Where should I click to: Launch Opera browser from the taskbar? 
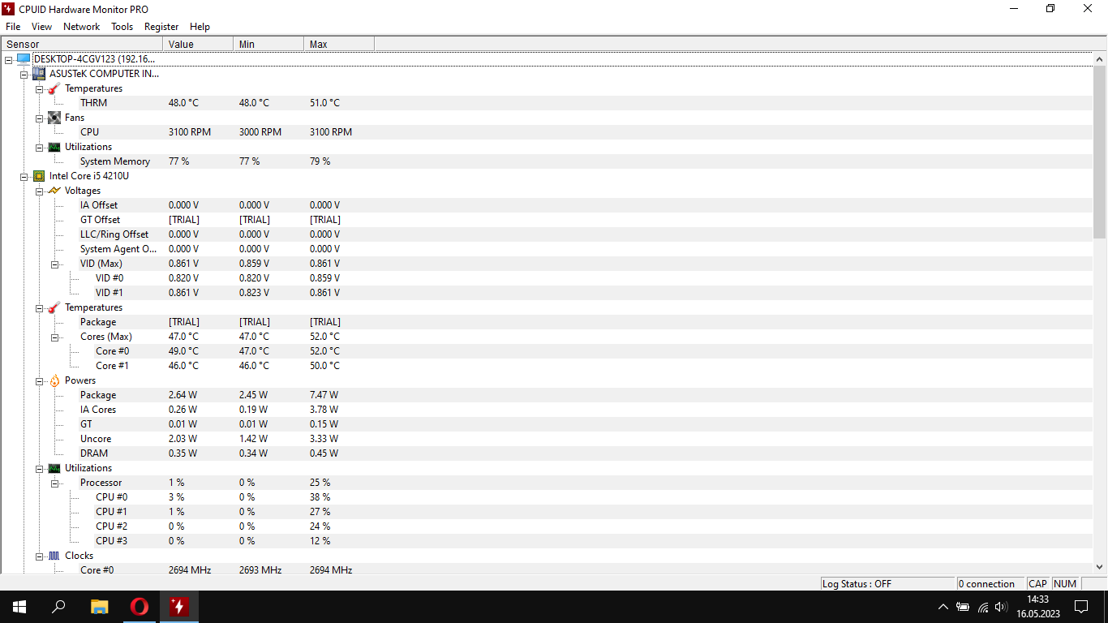(x=140, y=607)
